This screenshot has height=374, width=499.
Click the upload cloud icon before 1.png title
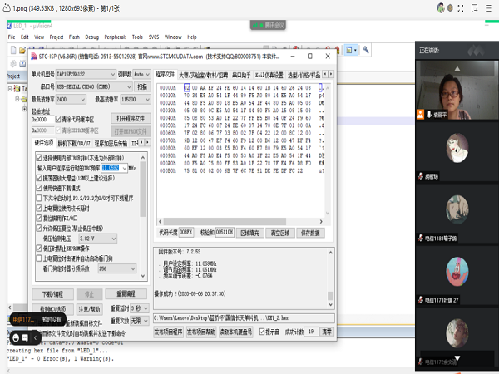(7, 8)
